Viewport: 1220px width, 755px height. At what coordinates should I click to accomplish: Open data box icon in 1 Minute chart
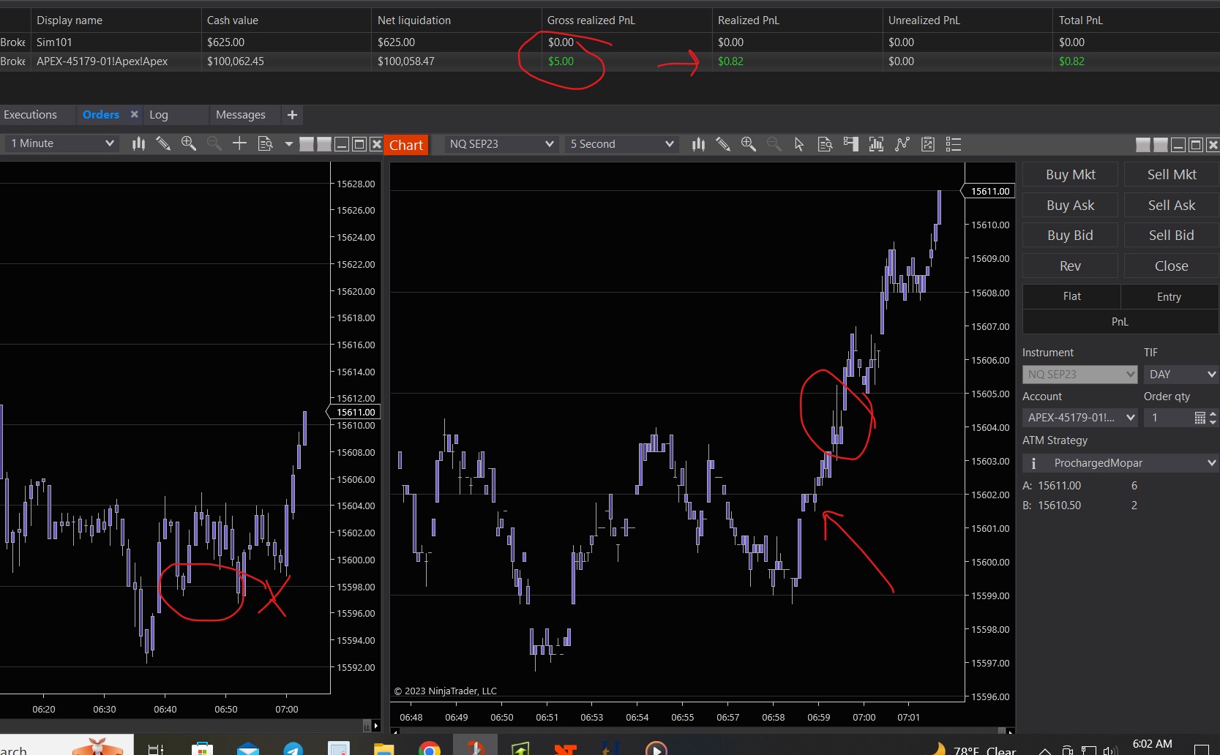265,143
